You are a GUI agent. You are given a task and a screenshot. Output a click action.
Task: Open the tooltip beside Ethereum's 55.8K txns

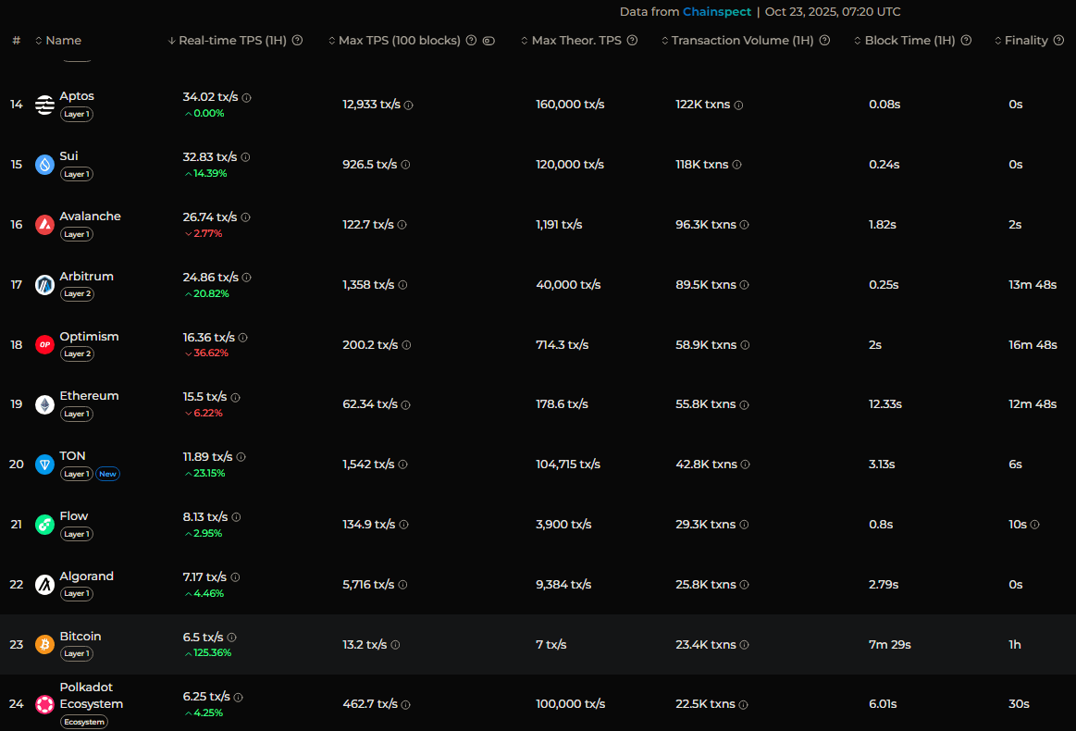coord(745,404)
